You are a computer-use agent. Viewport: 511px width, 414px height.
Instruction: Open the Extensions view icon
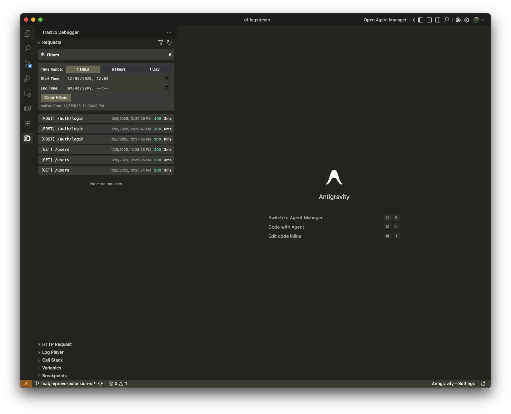(x=28, y=123)
